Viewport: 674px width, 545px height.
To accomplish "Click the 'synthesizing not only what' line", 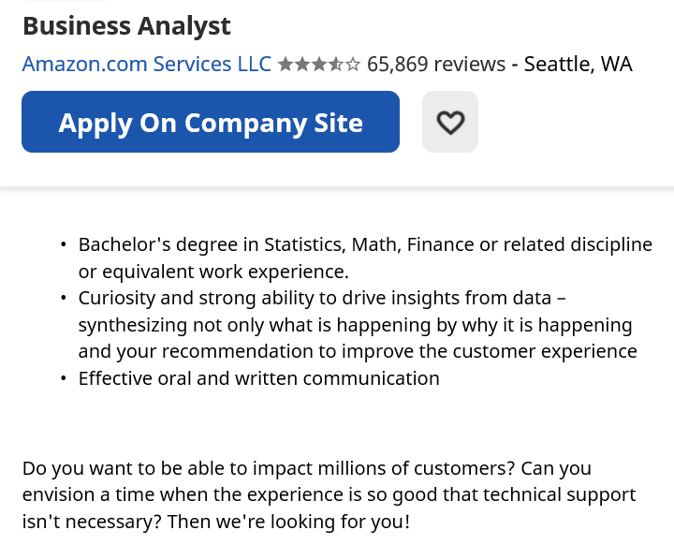I will (x=355, y=326).
